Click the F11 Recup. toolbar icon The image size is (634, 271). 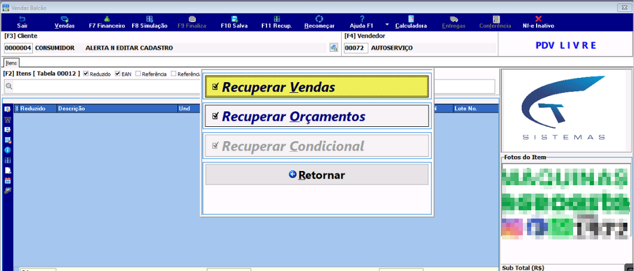pyautogui.click(x=277, y=19)
